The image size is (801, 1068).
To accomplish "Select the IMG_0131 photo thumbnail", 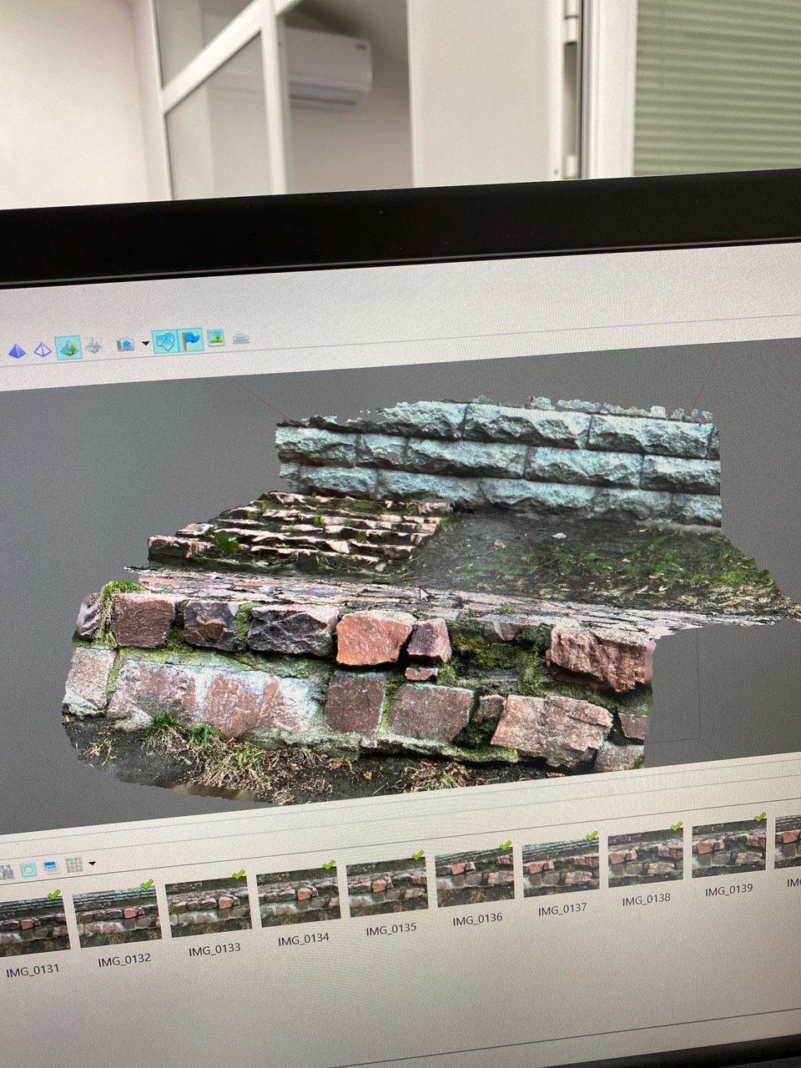I will point(33,926).
